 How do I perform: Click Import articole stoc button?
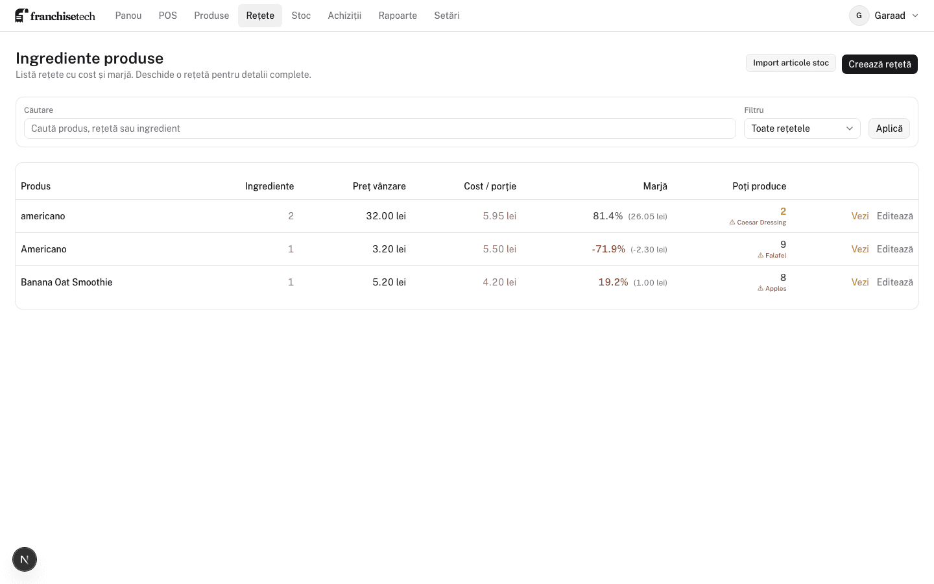[x=791, y=63]
